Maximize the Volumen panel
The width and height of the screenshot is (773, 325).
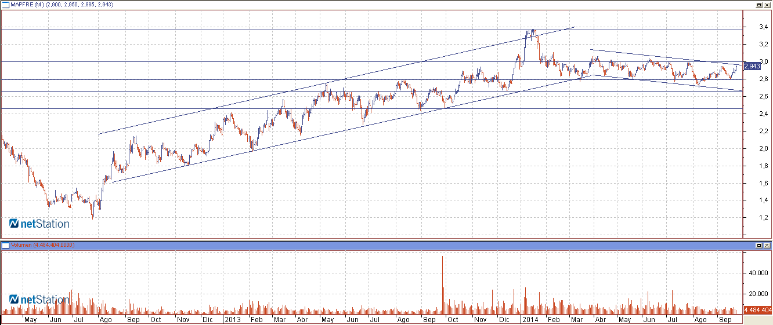point(759,245)
